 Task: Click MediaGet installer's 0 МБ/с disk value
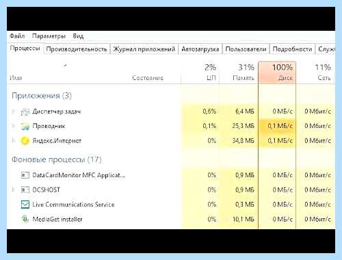[x=282, y=219]
